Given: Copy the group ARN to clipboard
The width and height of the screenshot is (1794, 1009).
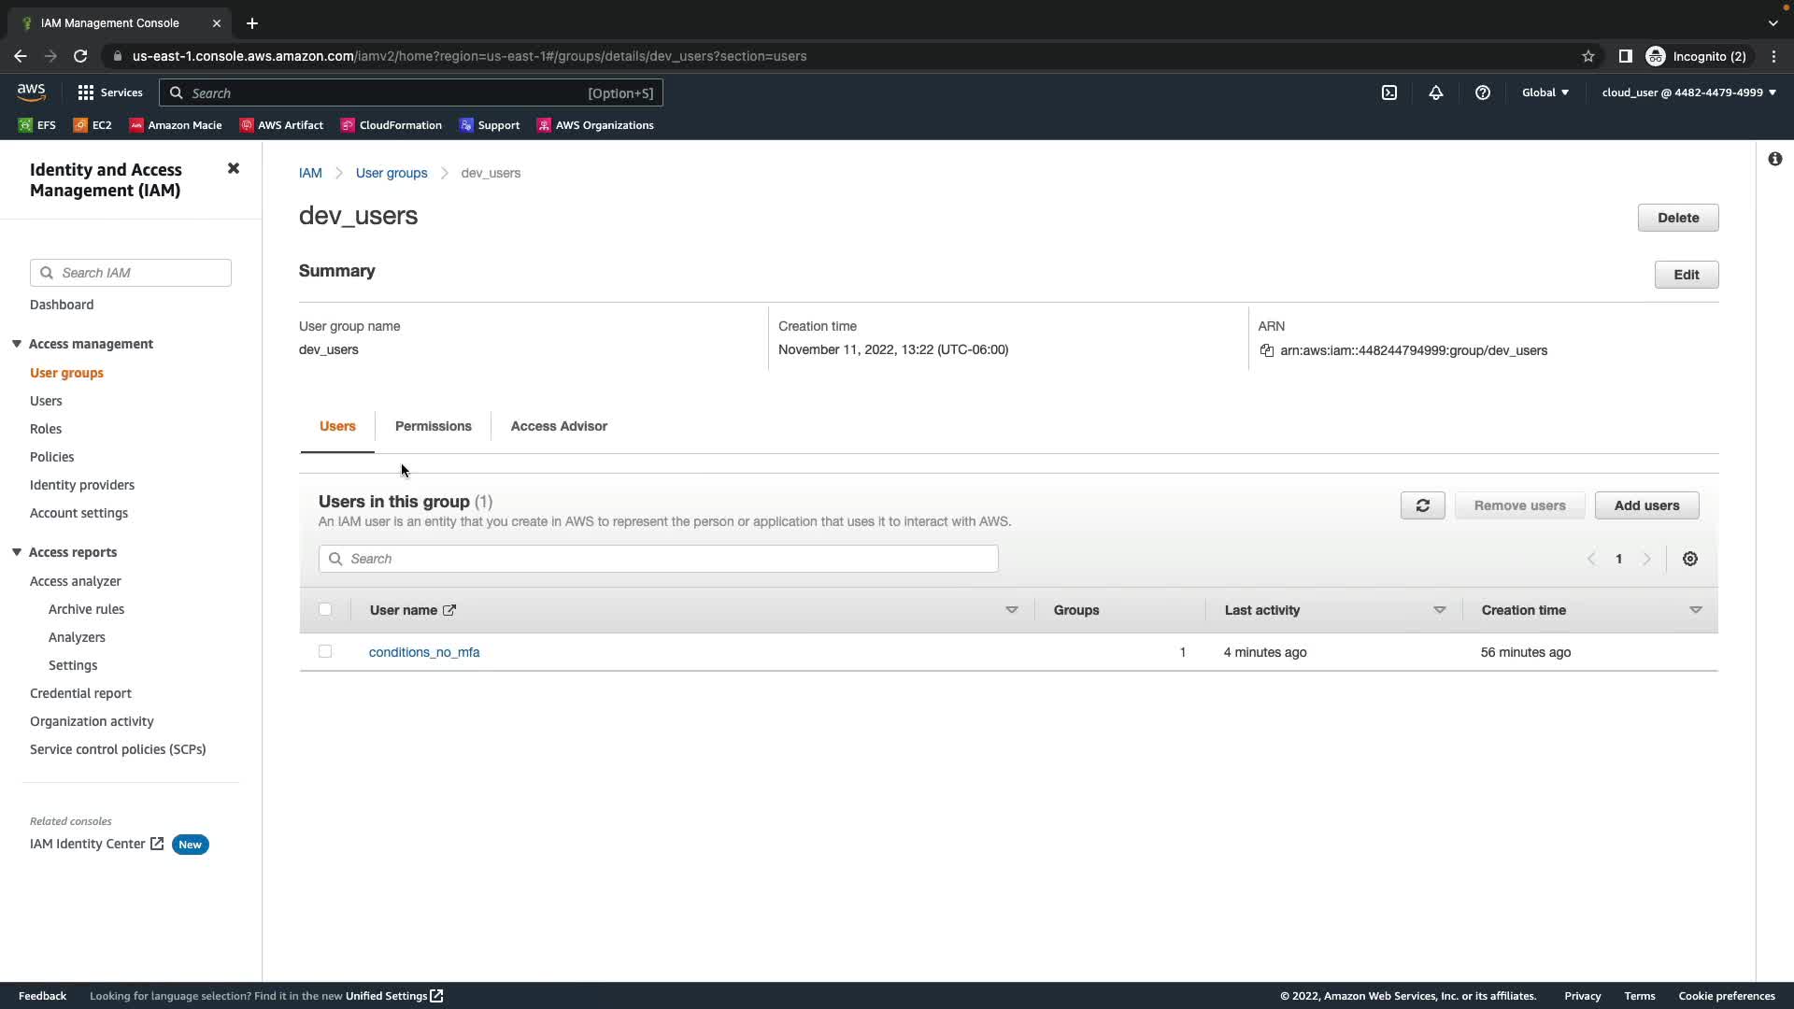Looking at the screenshot, I should pyautogui.click(x=1267, y=350).
